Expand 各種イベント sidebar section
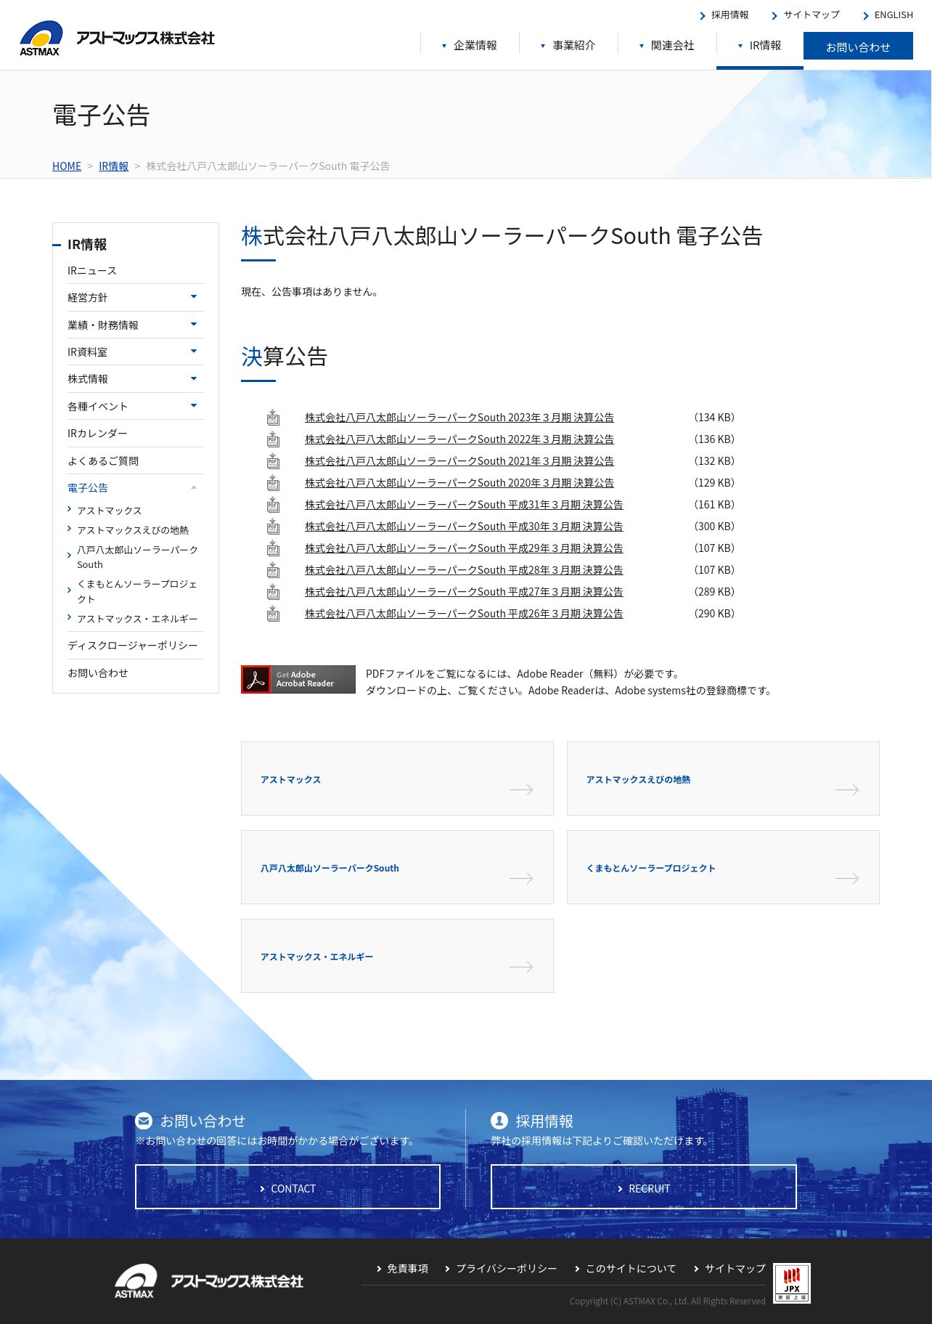 pos(194,405)
